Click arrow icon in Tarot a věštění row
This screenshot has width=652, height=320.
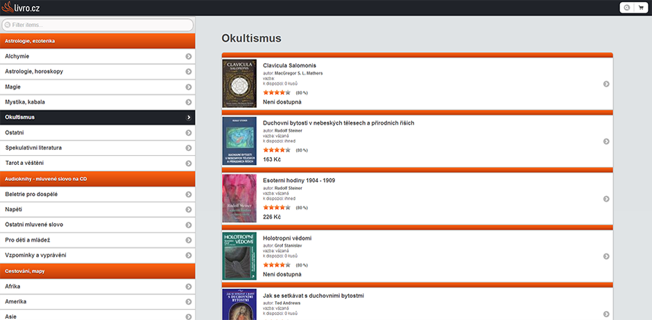tap(189, 163)
